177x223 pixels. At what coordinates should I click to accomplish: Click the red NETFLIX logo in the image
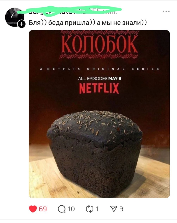click(x=99, y=88)
